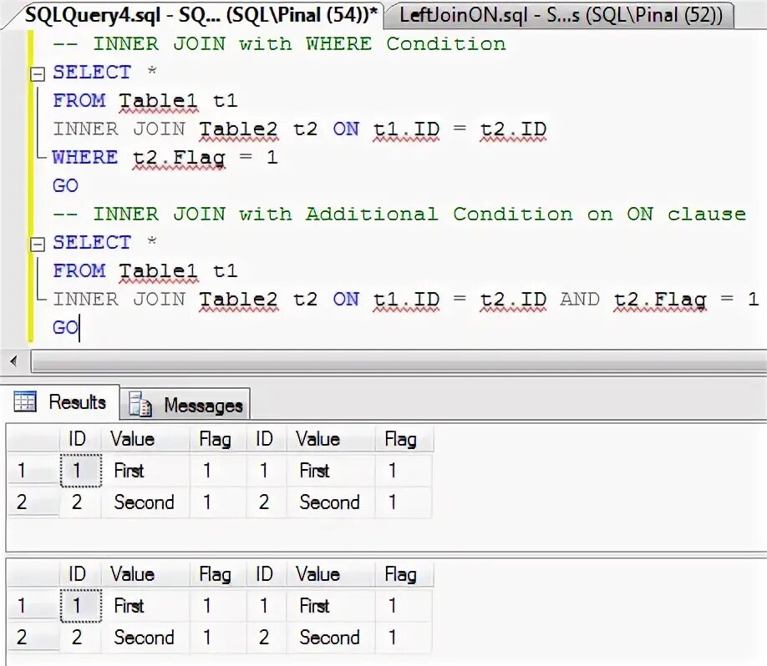Click the second Flag column header in top grid
The width and height of the screenshot is (767, 666).
pos(404,439)
